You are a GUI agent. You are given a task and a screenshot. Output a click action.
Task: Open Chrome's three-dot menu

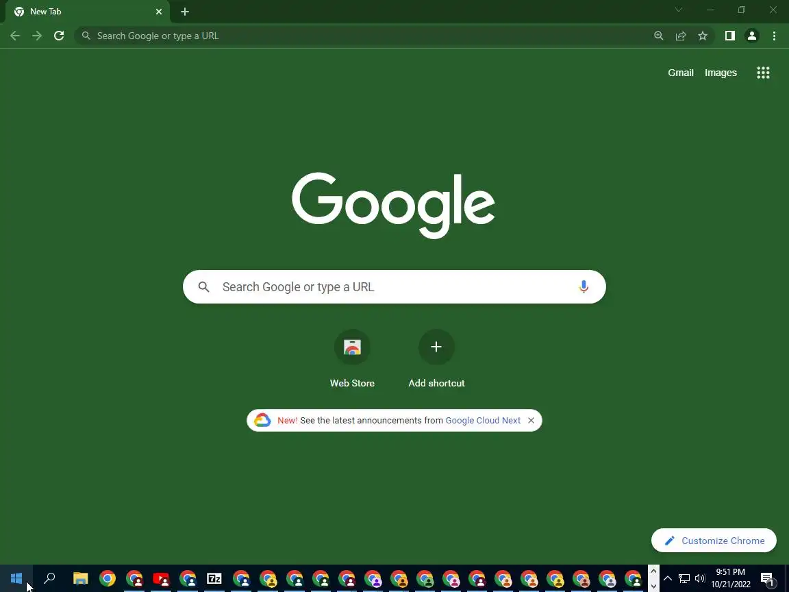[x=774, y=36]
